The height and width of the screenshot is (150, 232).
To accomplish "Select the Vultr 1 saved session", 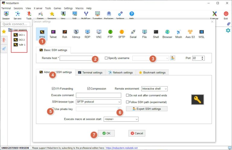I will point(20,44).
